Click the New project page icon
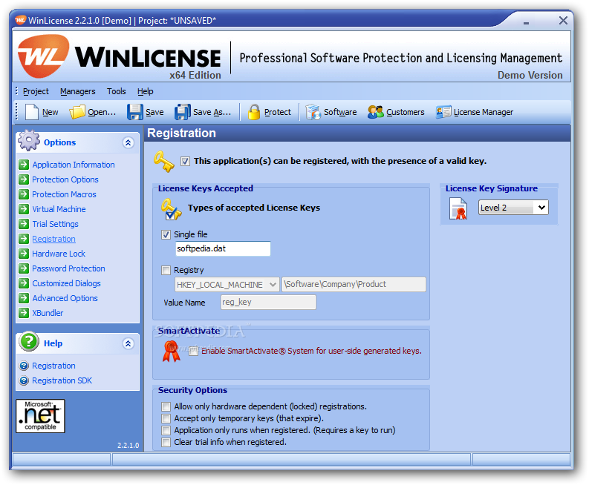 tap(31, 112)
